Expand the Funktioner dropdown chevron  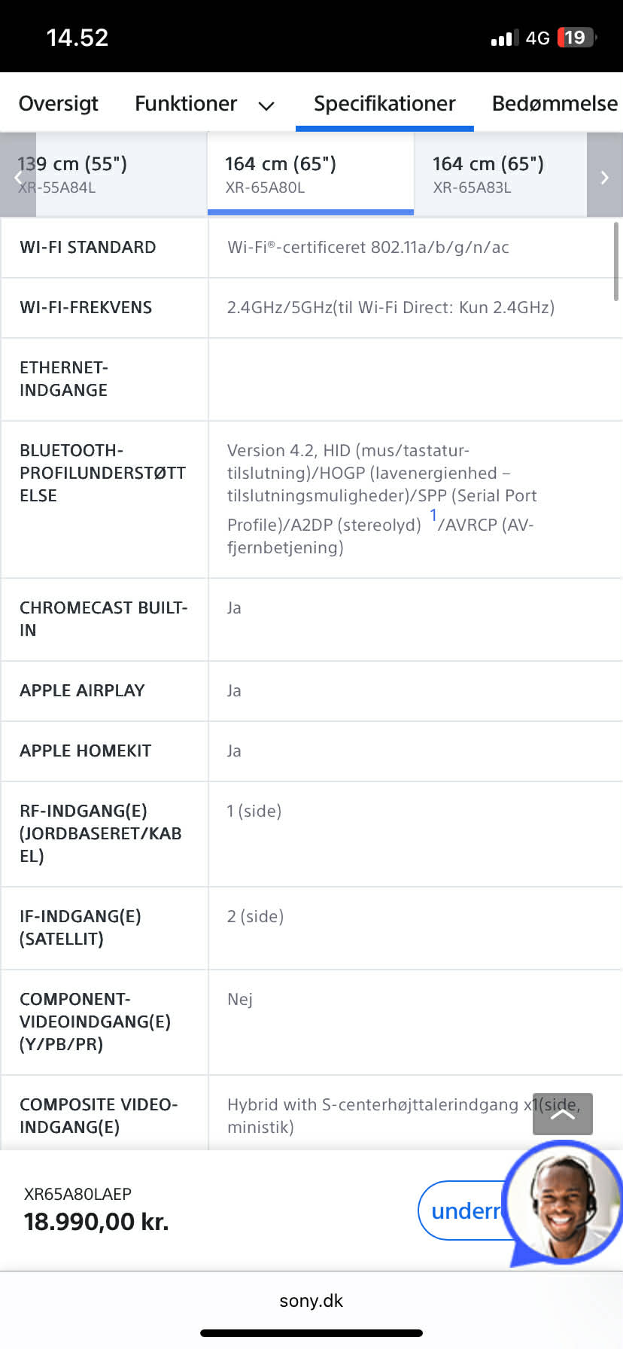click(266, 105)
